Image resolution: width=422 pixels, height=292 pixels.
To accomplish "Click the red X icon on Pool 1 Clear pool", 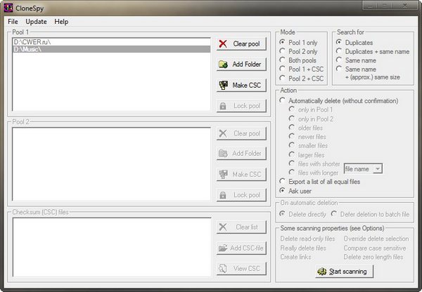I will (x=223, y=44).
